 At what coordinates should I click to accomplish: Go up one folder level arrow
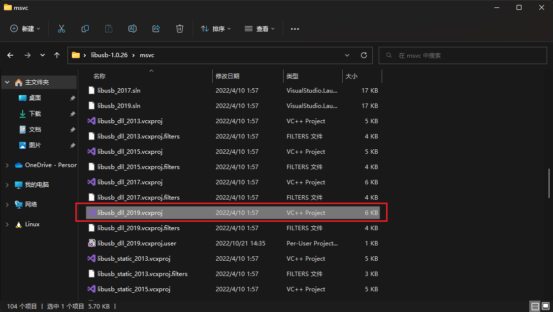point(57,55)
